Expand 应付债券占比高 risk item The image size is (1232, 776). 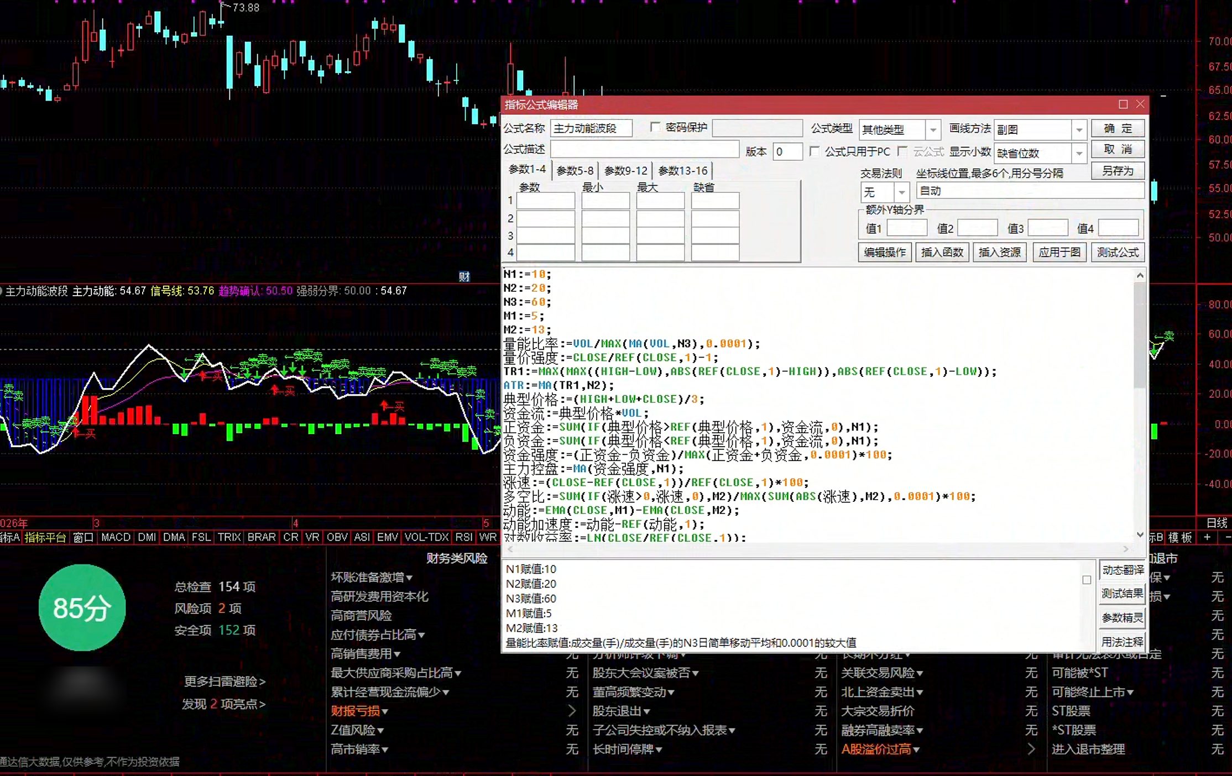pos(422,636)
